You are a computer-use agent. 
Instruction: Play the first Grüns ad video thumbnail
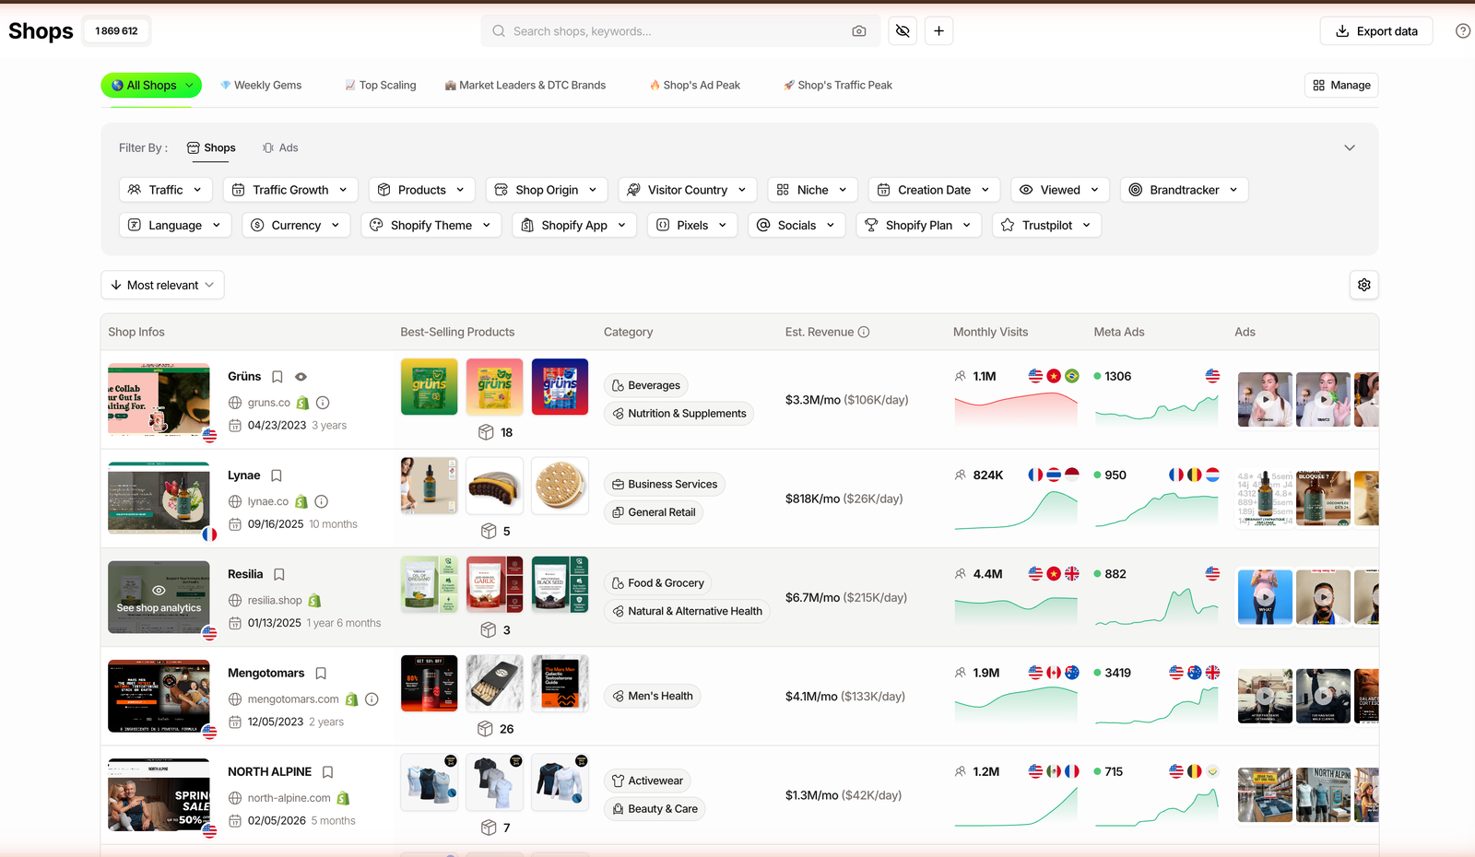(1265, 399)
